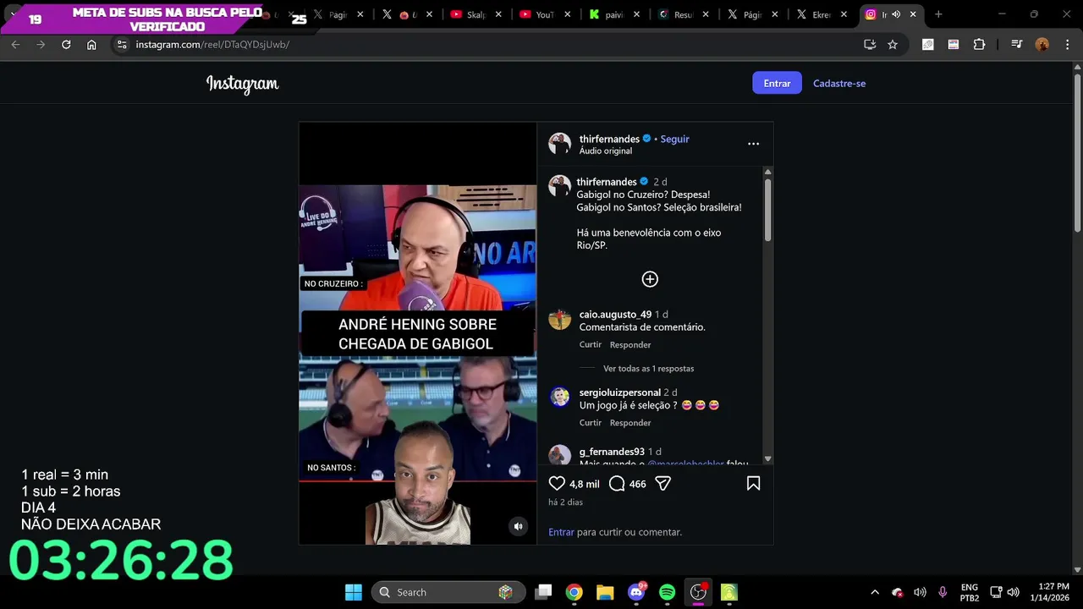Screen dimensions: 1083x609
Task: Open the ENG PTB2 language switcher
Action: tap(970, 592)
